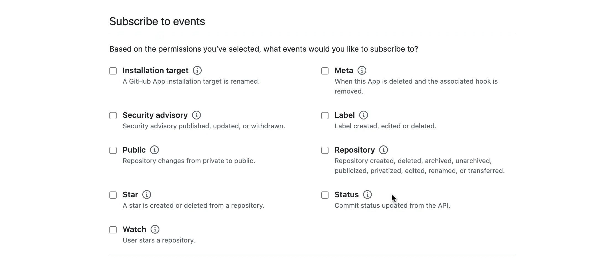599x261 pixels.
Task: Click the Subscribe to events heading
Action: [157, 21]
